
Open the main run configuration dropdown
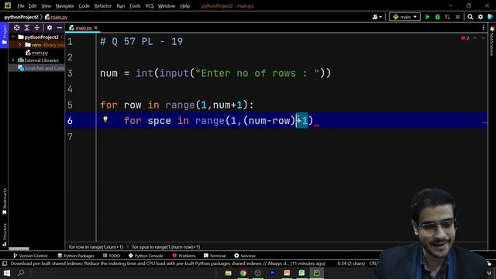[x=405, y=17]
